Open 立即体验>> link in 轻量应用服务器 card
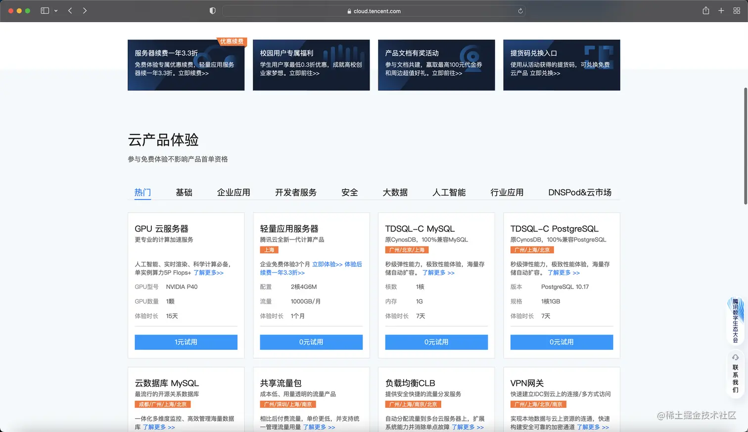 [x=327, y=264]
